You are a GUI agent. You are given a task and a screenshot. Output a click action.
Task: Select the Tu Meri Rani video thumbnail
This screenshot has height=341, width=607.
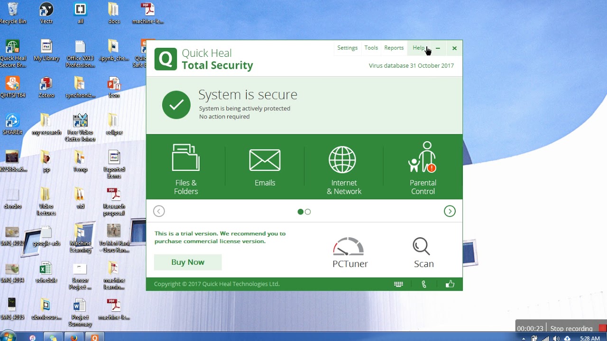point(114,238)
